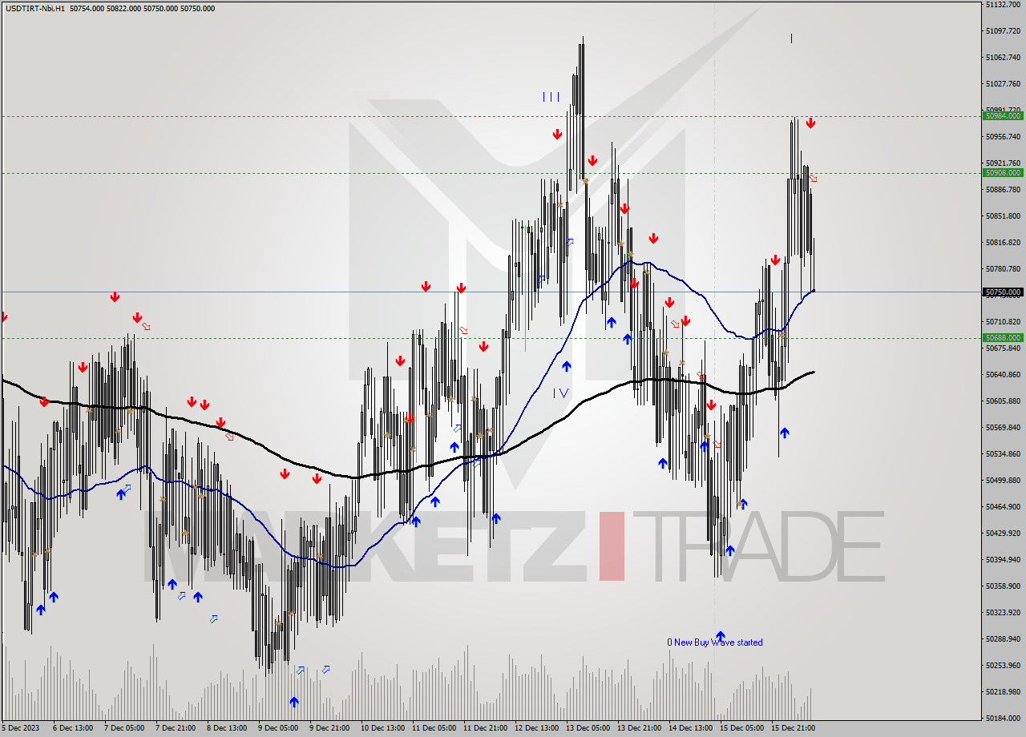
Task: Click the 5 Dec 2023 date label
Action: [20, 728]
